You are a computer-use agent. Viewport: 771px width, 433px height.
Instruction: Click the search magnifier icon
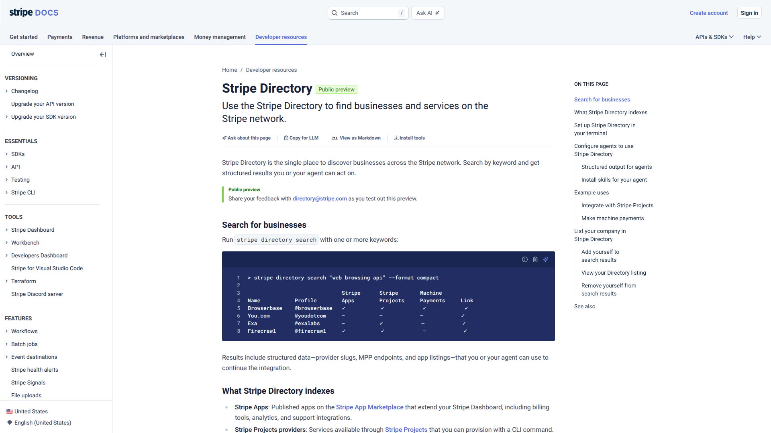(335, 13)
